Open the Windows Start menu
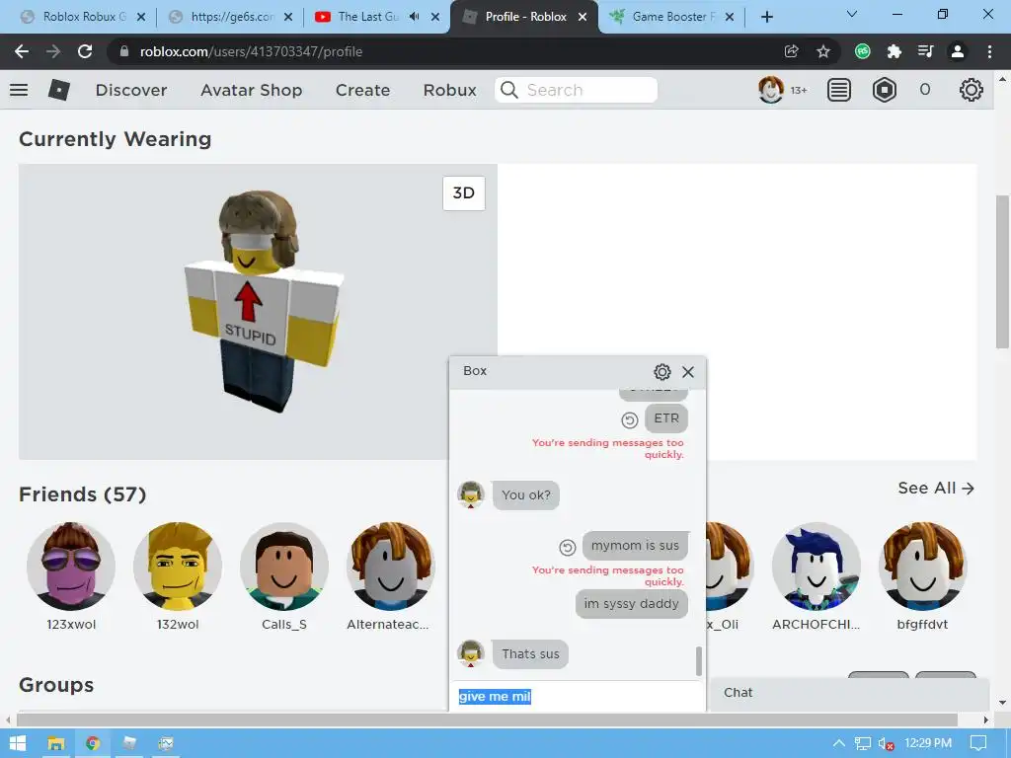 [x=18, y=743]
